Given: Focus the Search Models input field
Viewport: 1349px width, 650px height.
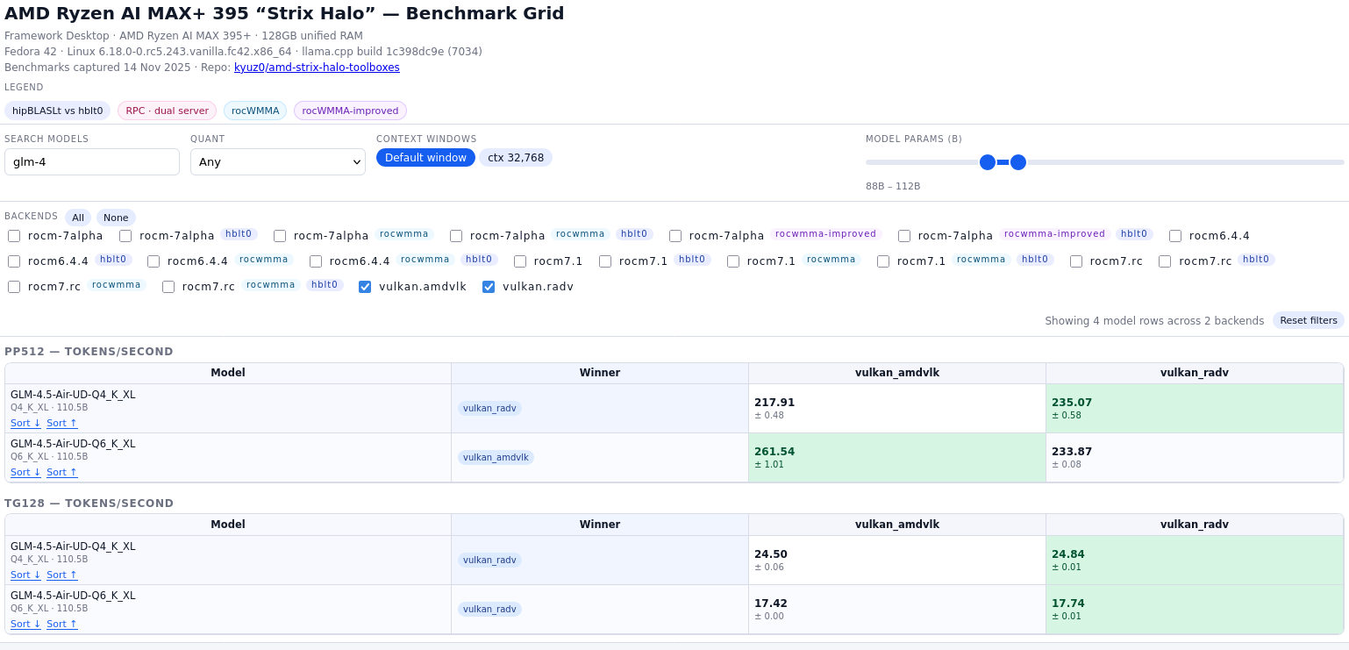Looking at the screenshot, I should coord(92,161).
